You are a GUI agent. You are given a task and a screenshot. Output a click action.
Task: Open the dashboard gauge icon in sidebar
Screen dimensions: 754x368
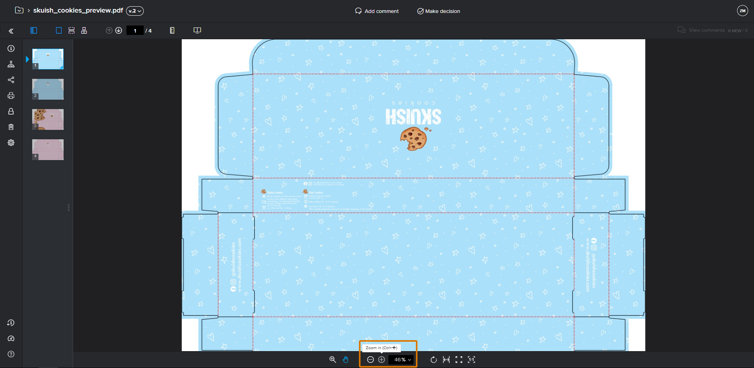(x=11, y=339)
